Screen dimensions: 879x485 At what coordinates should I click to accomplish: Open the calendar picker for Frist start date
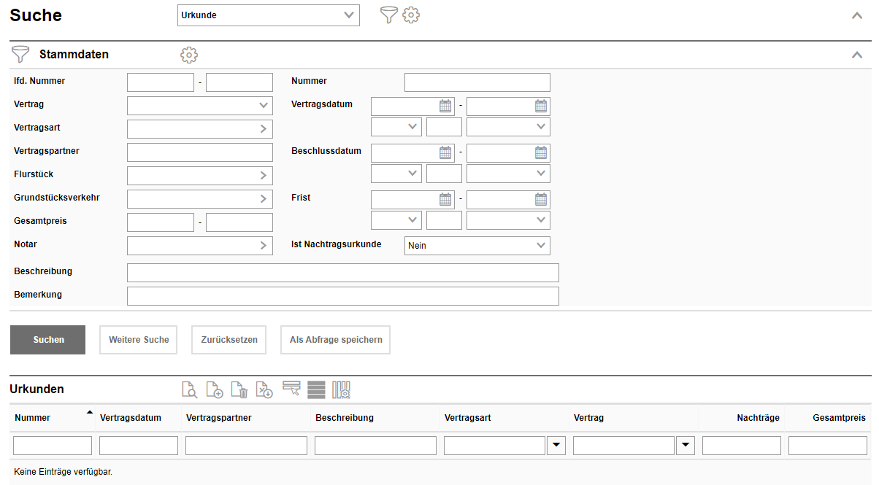[x=445, y=199]
